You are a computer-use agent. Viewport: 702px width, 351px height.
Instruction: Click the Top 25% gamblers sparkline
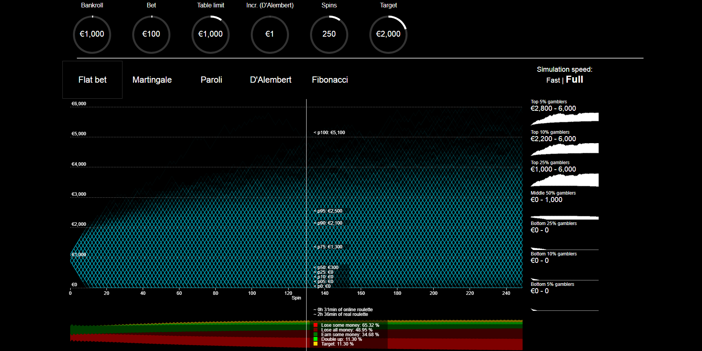click(x=564, y=179)
